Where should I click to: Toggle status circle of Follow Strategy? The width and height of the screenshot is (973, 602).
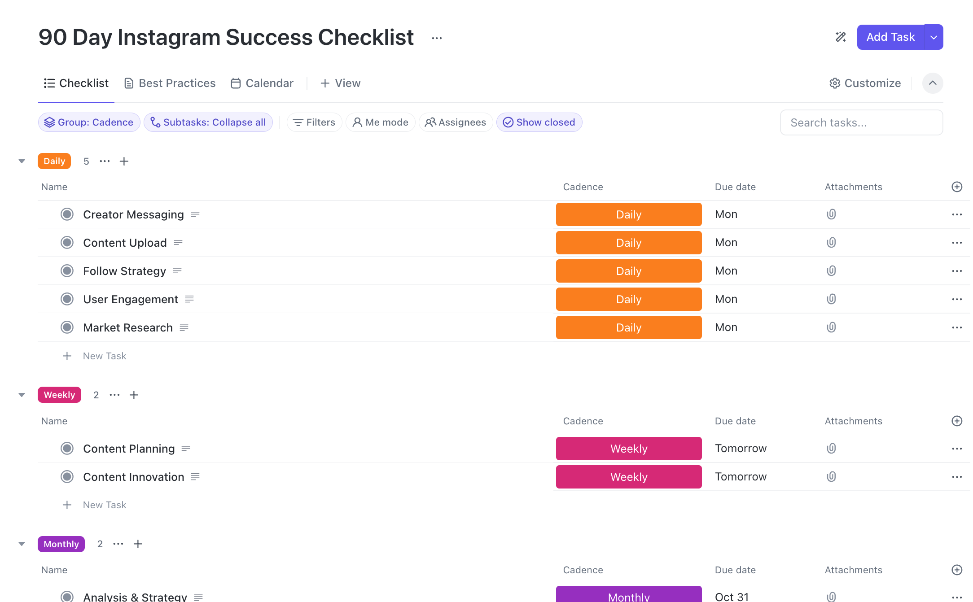(x=67, y=271)
